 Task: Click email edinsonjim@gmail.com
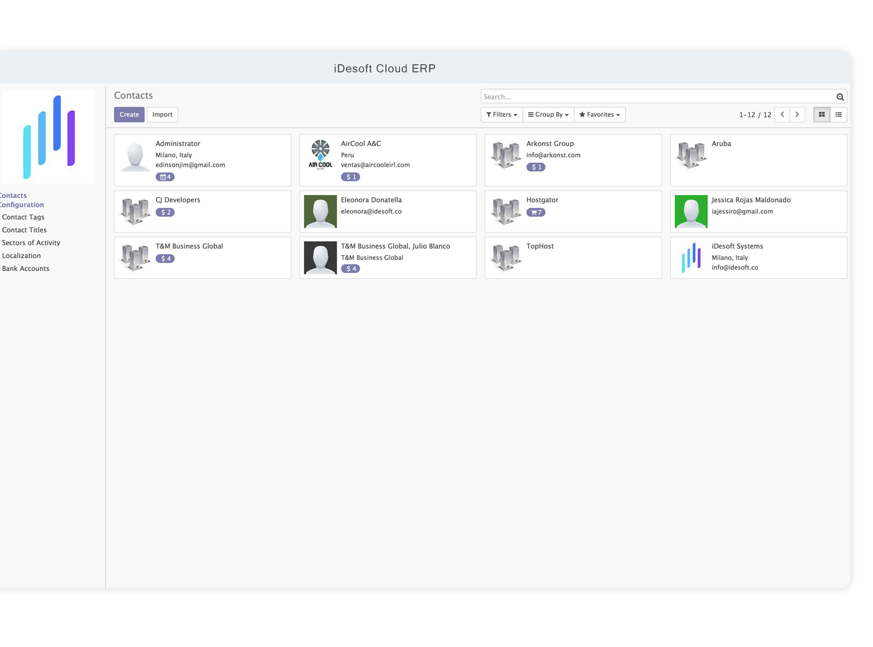(x=190, y=165)
